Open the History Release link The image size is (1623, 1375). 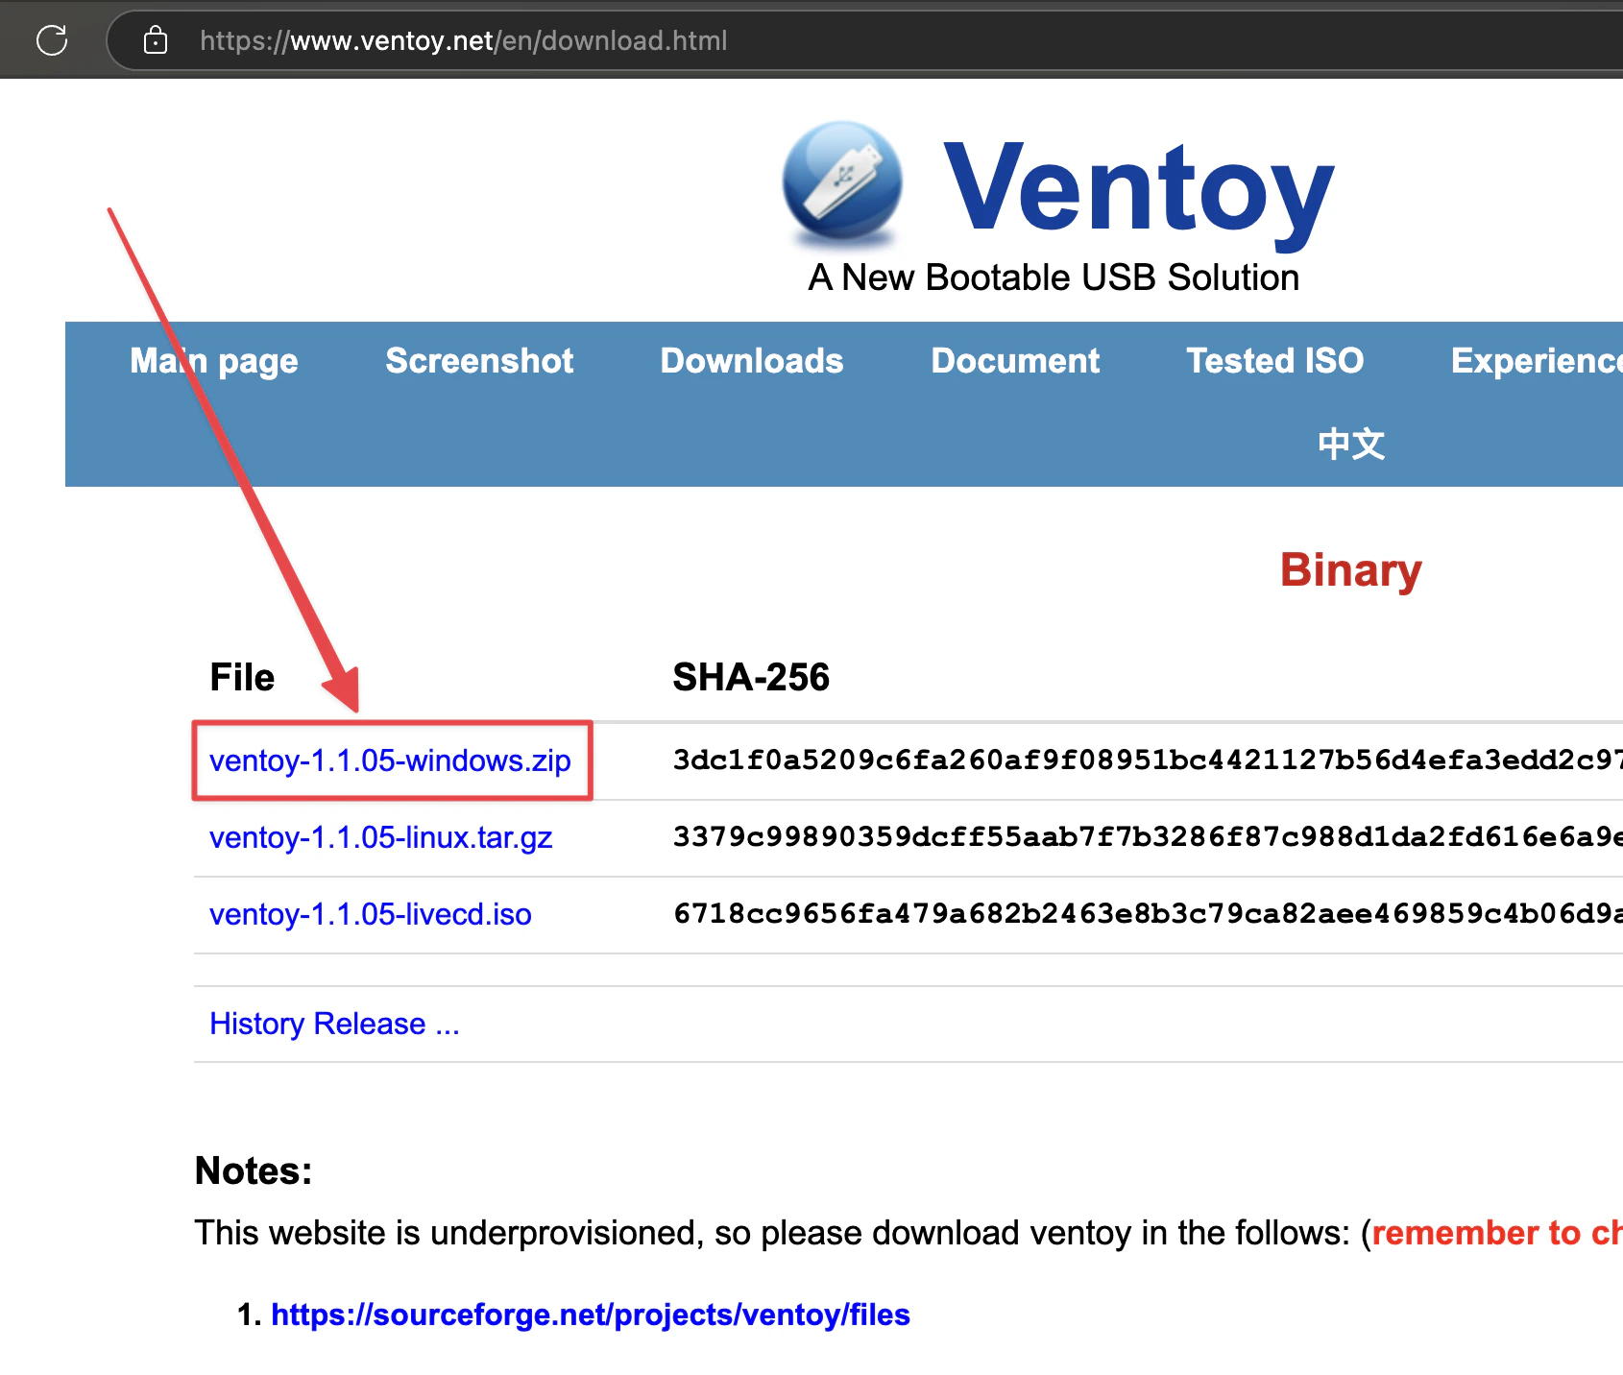click(x=334, y=1024)
